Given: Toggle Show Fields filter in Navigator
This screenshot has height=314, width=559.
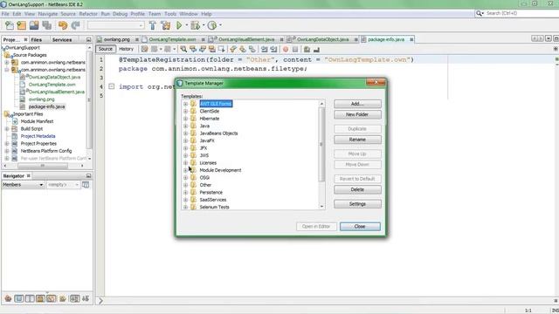Looking at the screenshot, I should [x=19, y=298].
